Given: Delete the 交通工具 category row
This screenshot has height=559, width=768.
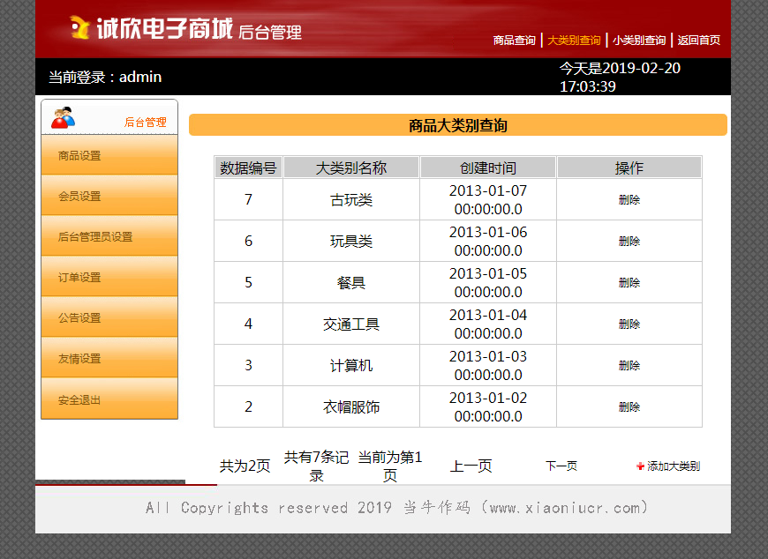Looking at the screenshot, I should tap(629, 324).
